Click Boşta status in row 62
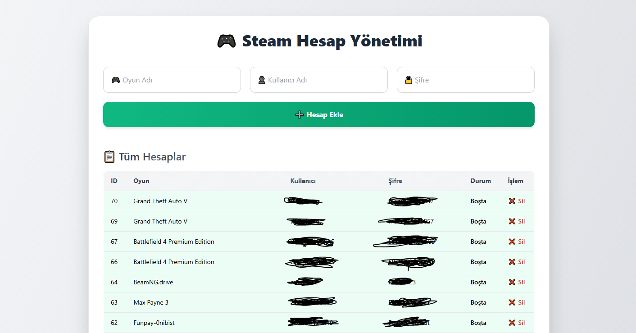Image resolution: width=636 pixels, height=333 pixels. tap(478, 323)
